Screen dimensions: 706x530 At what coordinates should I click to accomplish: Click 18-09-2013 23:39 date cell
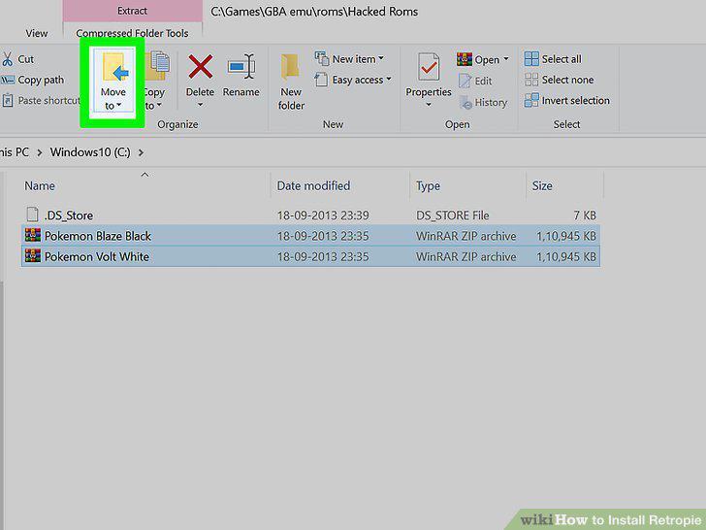click(x=323, y=215)
